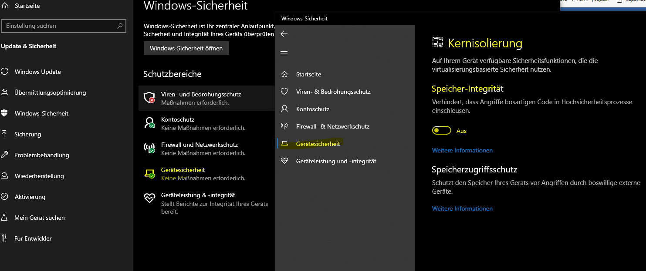The image size is (646, 271).
Task: Toggle the Speicher-Integrität switch on
Action: [441, 131]
